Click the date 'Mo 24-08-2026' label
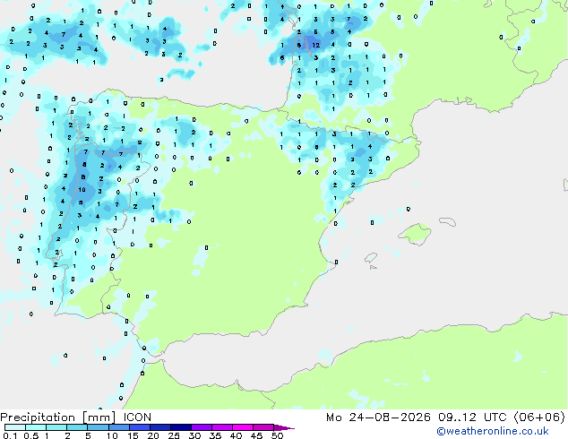568x439 pixels. point(378,417)
